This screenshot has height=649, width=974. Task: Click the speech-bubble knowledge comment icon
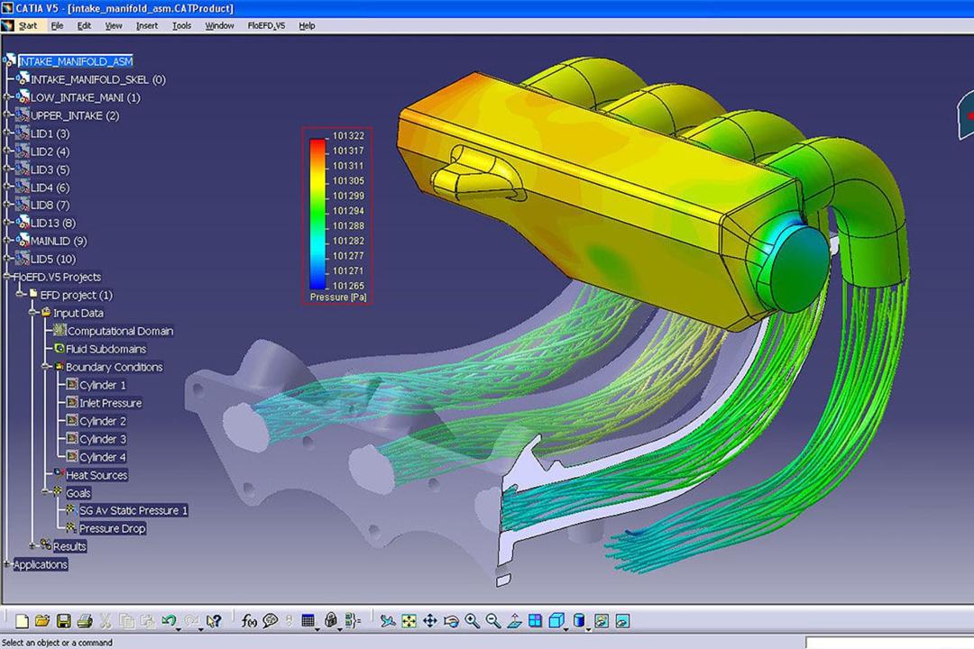coord(271,620)
